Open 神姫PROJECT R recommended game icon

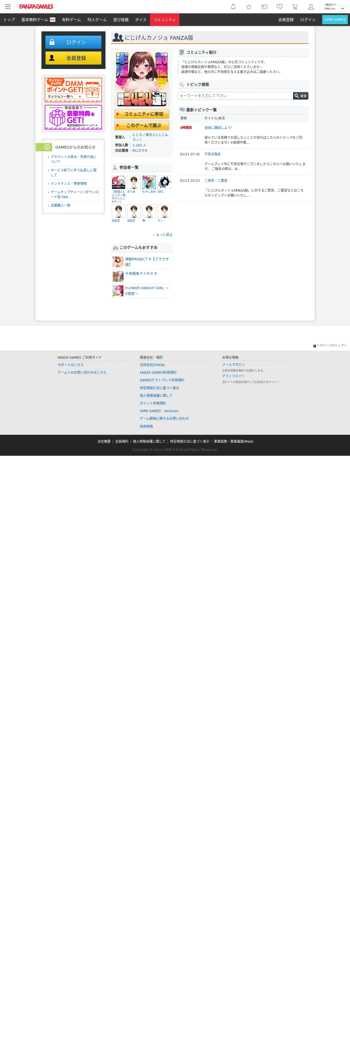point(118,262)
